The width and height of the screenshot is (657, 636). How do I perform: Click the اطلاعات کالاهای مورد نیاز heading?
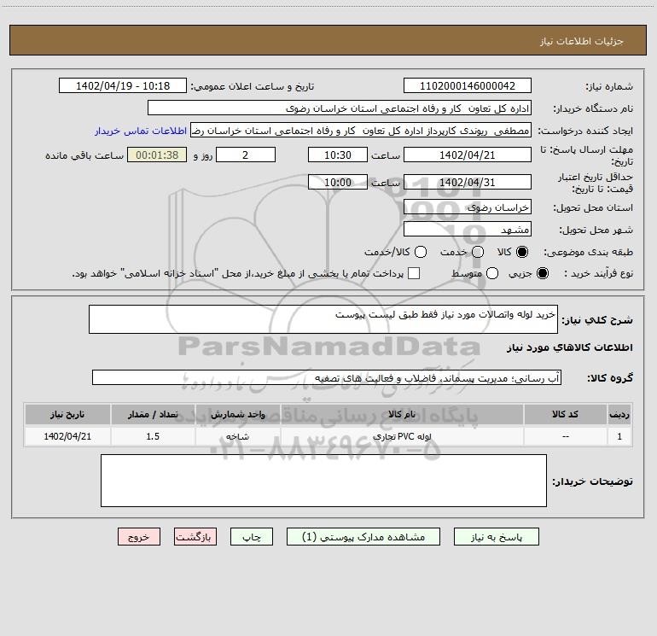(x=570, y=347)
